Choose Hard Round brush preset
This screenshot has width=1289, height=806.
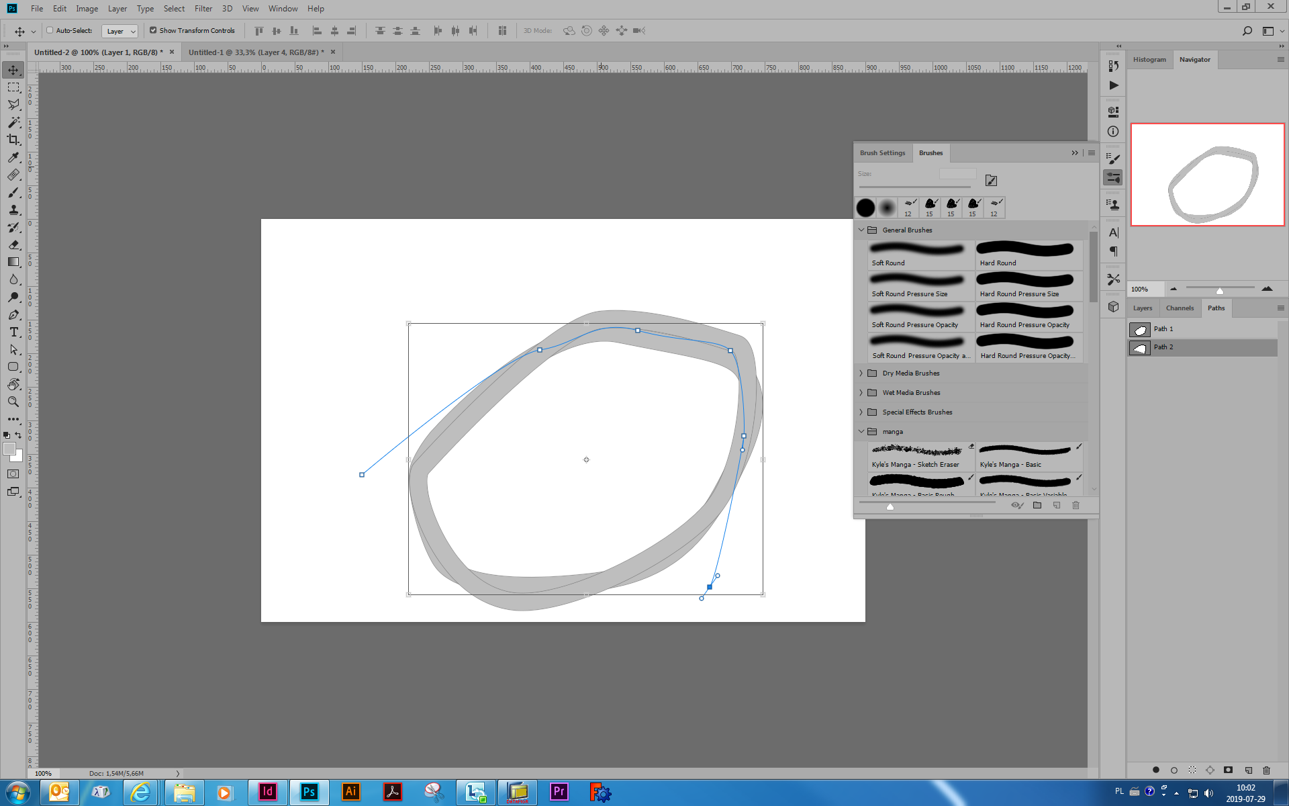tap(1029, 255)
